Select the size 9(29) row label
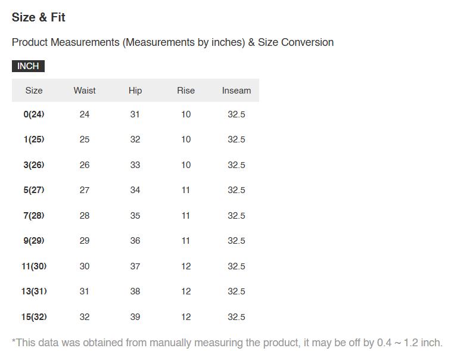The height and width of the screenshot is (351, 451). click(34, 241)
